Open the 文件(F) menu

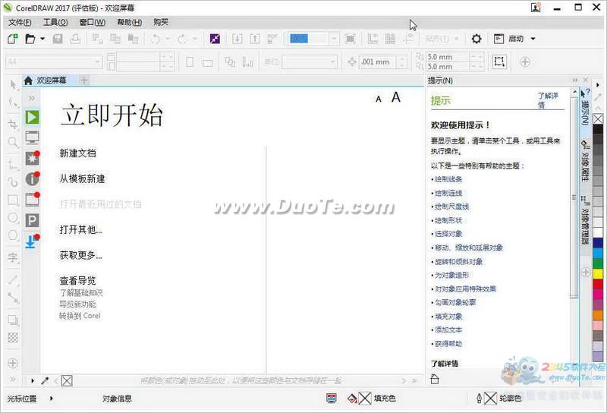pos(21,22)
